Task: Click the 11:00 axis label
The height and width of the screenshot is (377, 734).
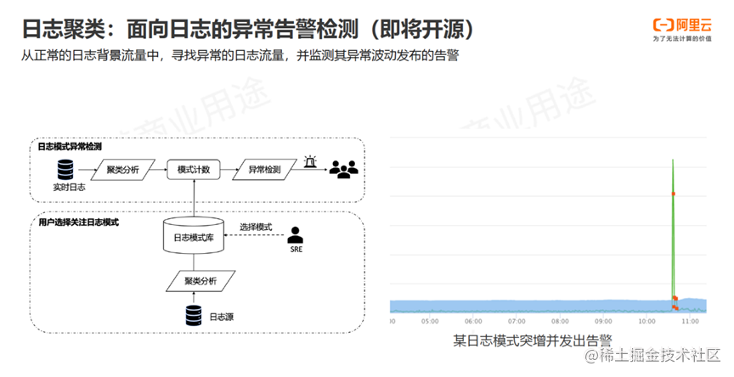Action: point(690,321)
